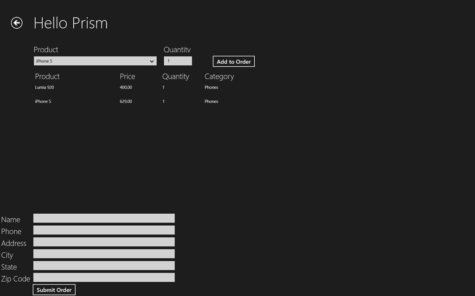Click the 629.00 price cell

tap(126, 101)
